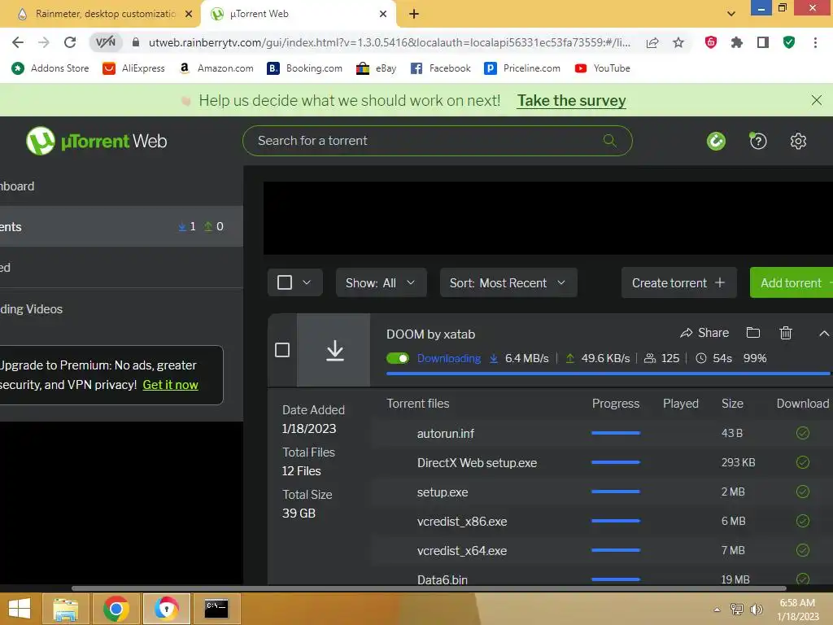The height and width of the screenshot is (625, 833).
Task: Click the Share arrow for DOOM torrent
Action: (x=704, y=333)
